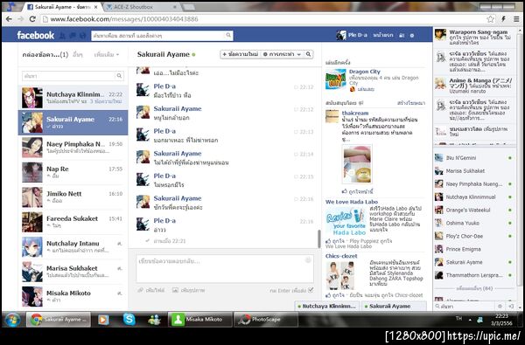Screen dimensions: 525x345
Task: Click the Facebook search field
Action: click(158, 35)
